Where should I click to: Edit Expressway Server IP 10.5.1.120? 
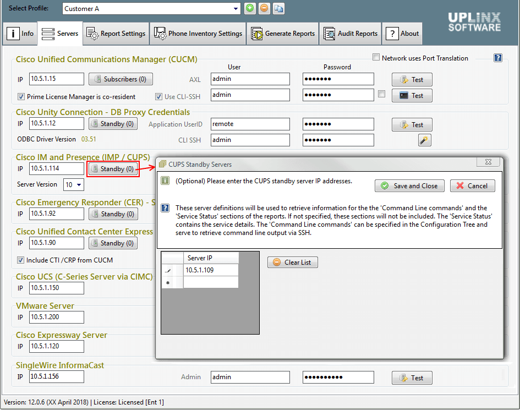(57, 346)
